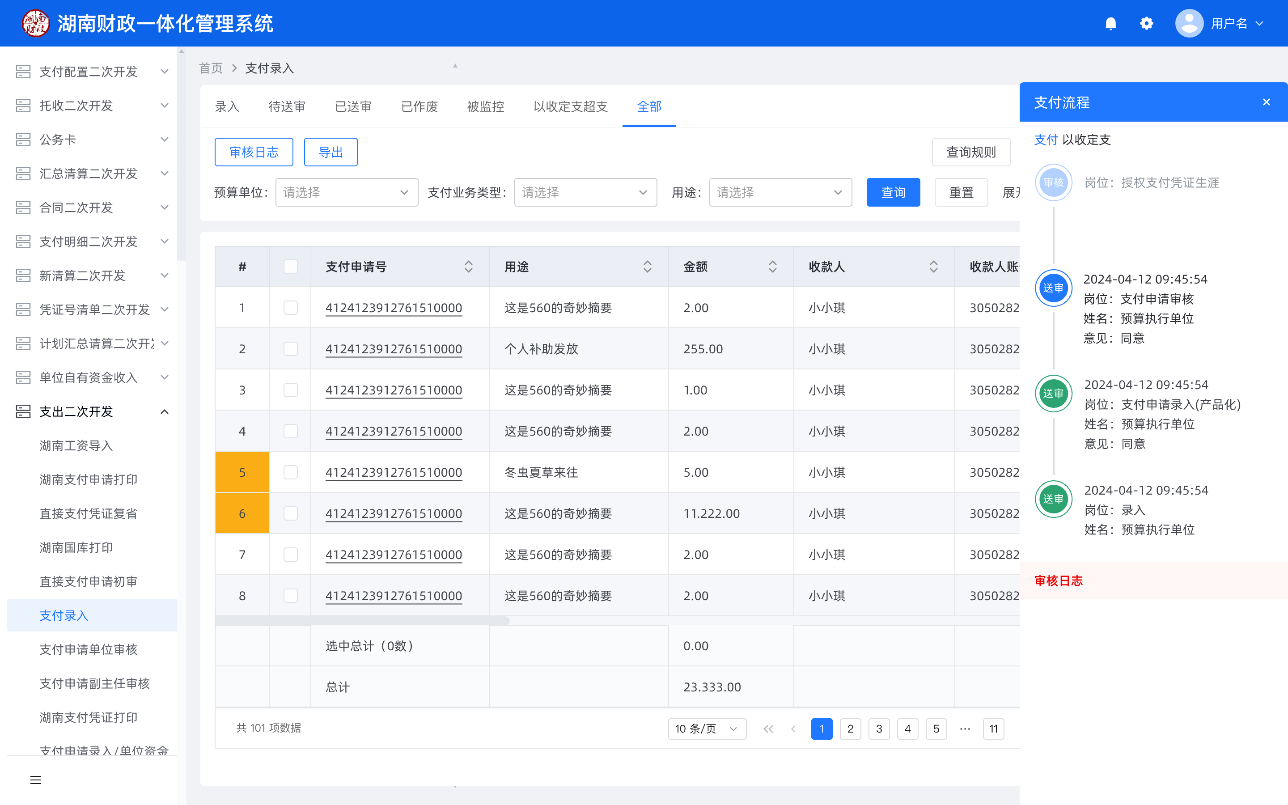
Task: Click the blue 送审 step circle
Action: tap(1053, 288)
